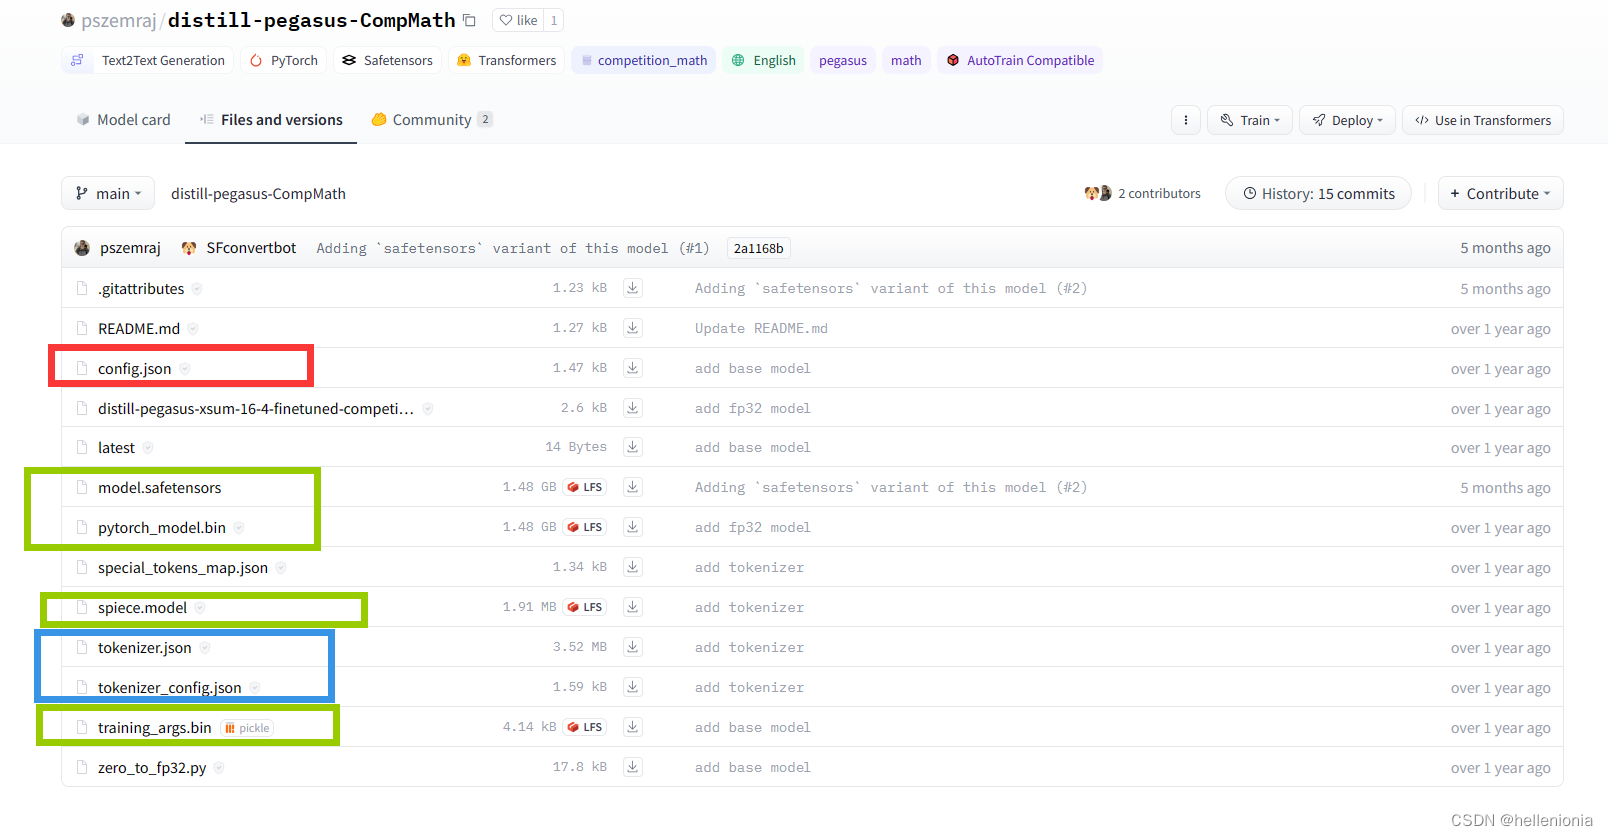Expand the Deploy dropdown menu
Screen dimensions: 1608x836
coord(1347,120)
